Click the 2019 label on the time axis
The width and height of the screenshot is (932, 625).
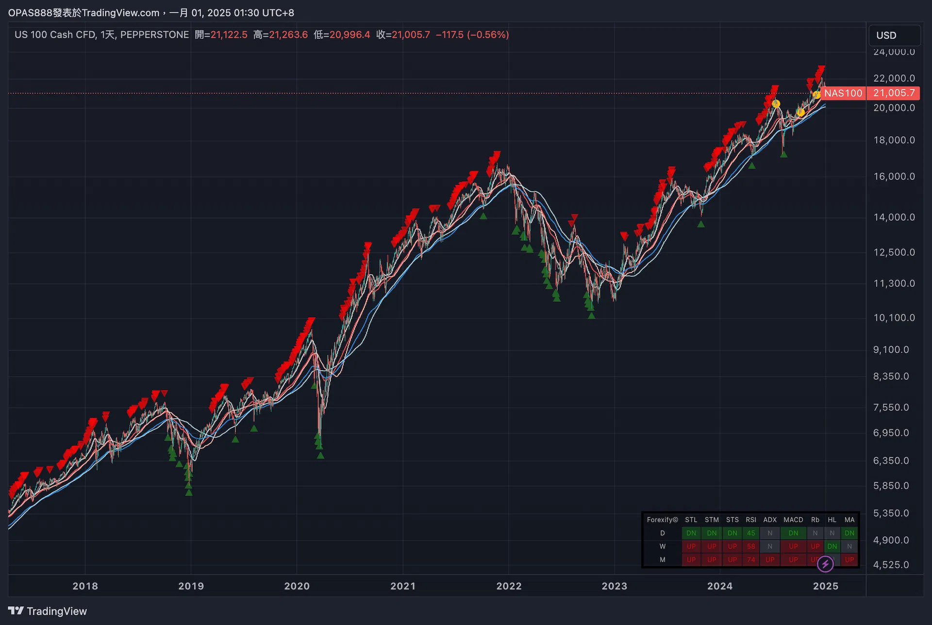[191, 586]
